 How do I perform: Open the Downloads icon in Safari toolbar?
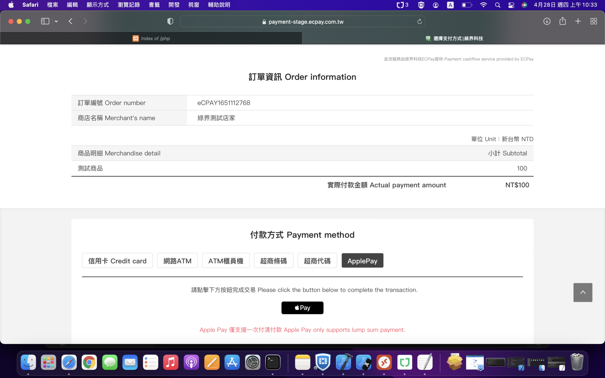547,21
